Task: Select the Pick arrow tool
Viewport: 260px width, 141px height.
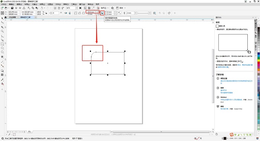Action: (x=2, y=18)
